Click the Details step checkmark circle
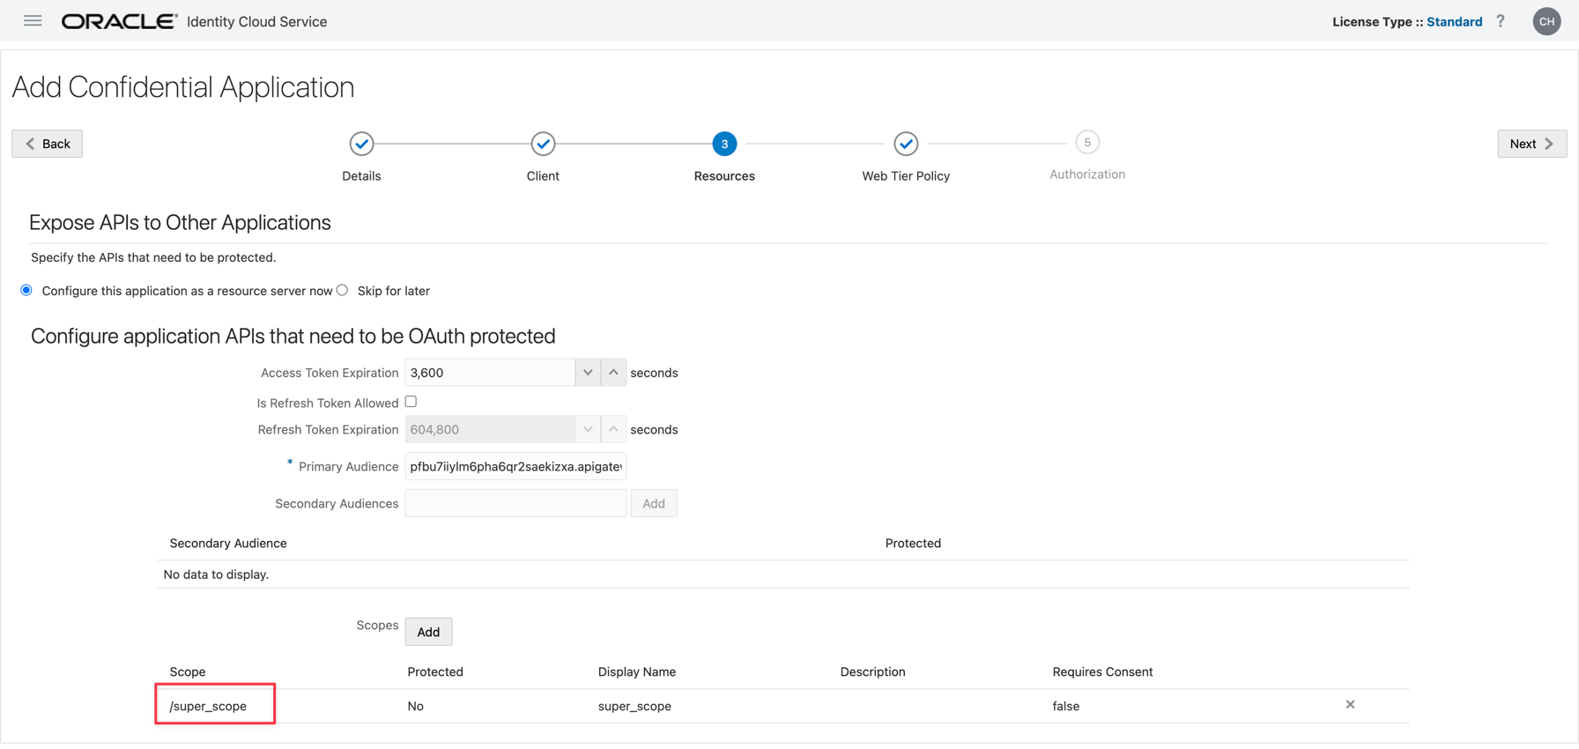 (x=361, y=144)
